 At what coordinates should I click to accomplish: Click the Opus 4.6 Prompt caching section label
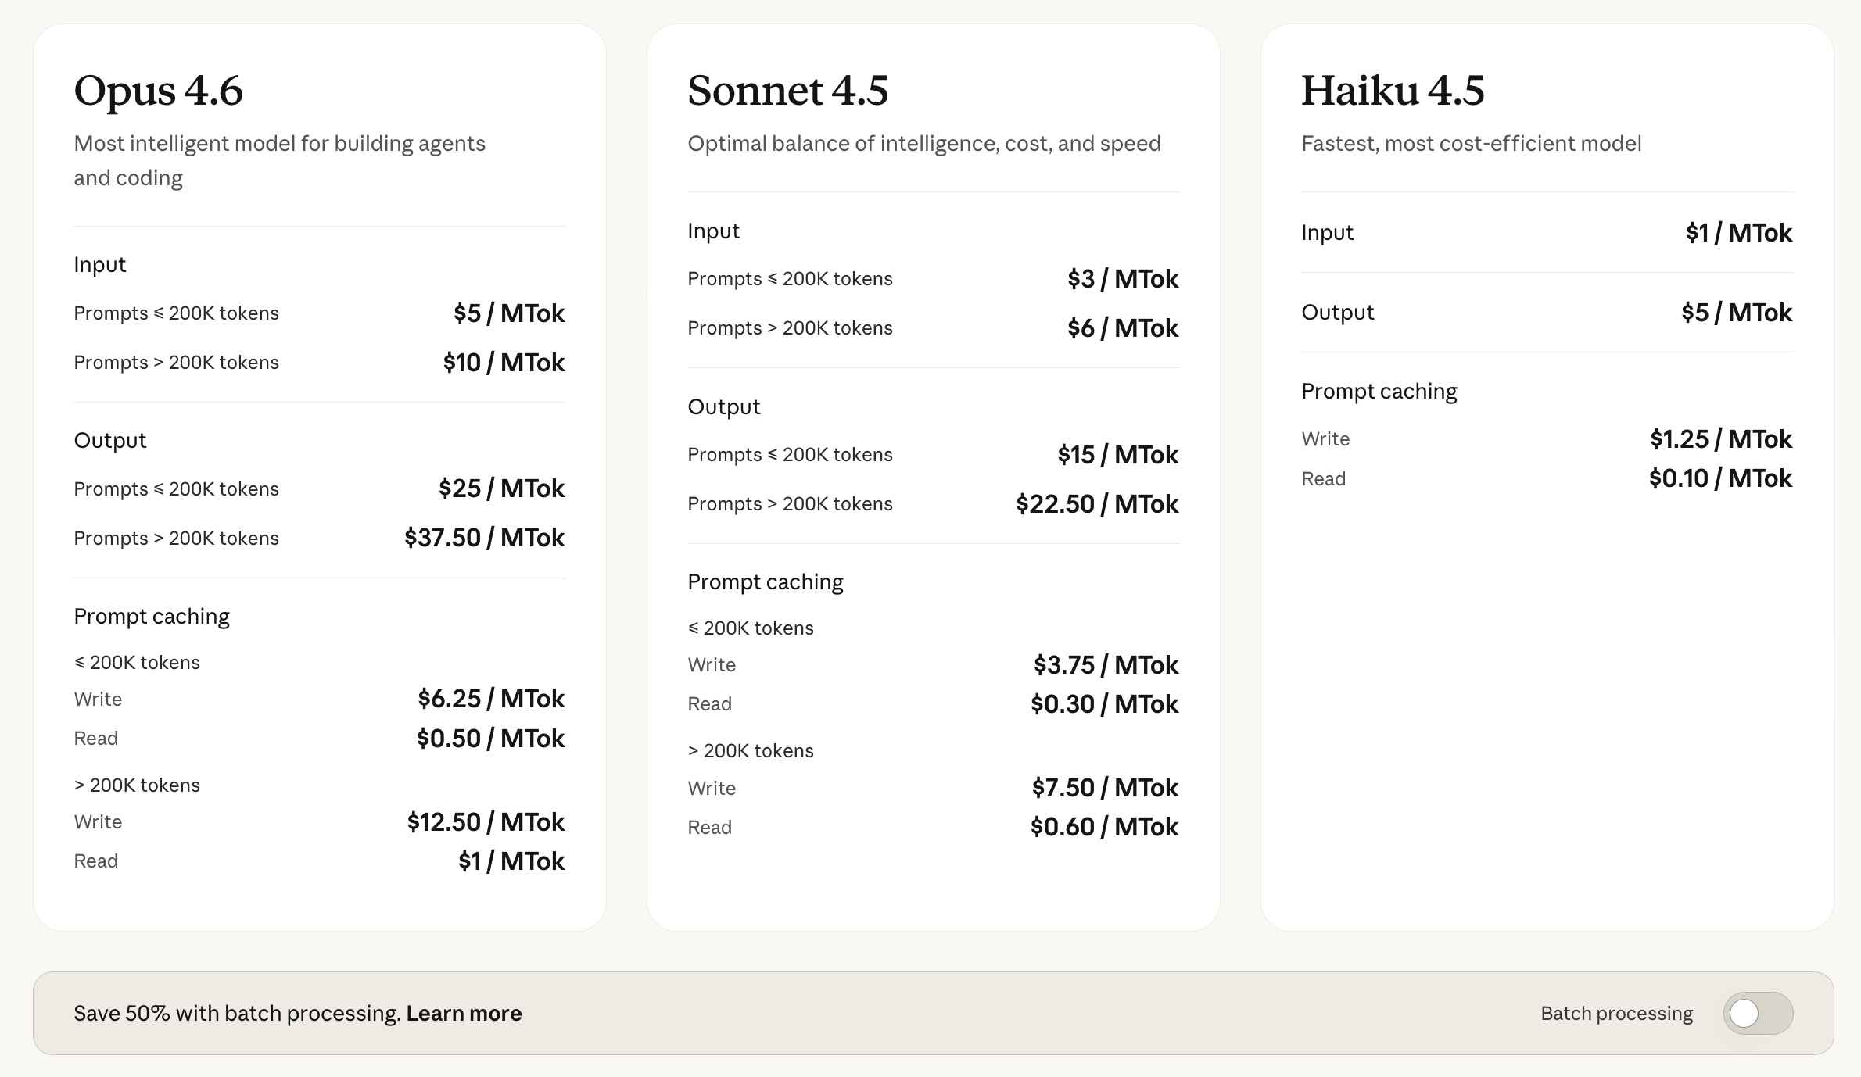[152, 617]
